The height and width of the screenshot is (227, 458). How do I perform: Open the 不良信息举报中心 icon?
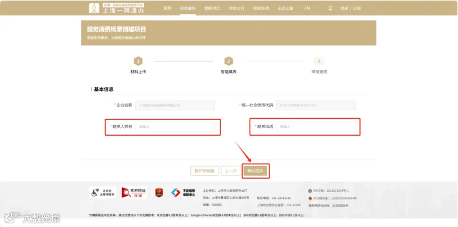click(183, 192)
